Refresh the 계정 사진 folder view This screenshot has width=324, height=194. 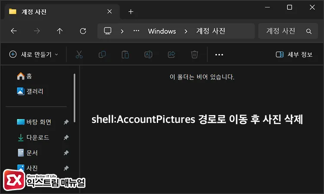pyautogui.click(x=83, y=31)
